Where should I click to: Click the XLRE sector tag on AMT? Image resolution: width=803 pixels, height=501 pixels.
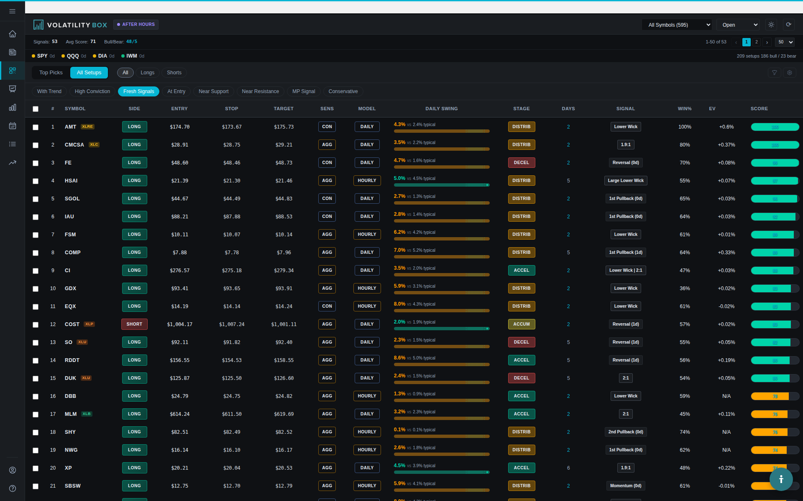point(87,127)
